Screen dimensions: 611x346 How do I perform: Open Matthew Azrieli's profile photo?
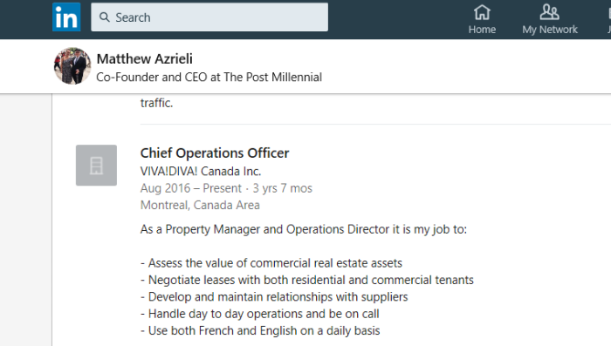pos(72,66)
